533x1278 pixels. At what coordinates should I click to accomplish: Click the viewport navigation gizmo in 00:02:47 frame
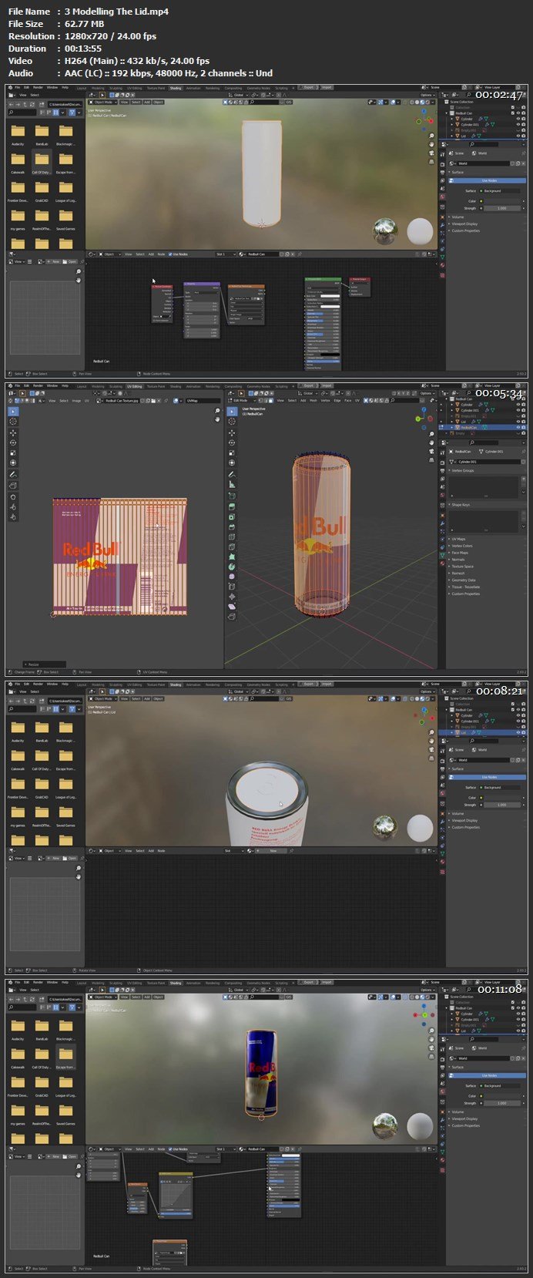pos(425,120)
